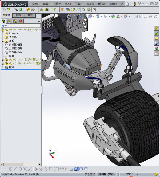Click the Rebuild traffic light icon
This screenshot has width=160, height=177.
[134, 4]
